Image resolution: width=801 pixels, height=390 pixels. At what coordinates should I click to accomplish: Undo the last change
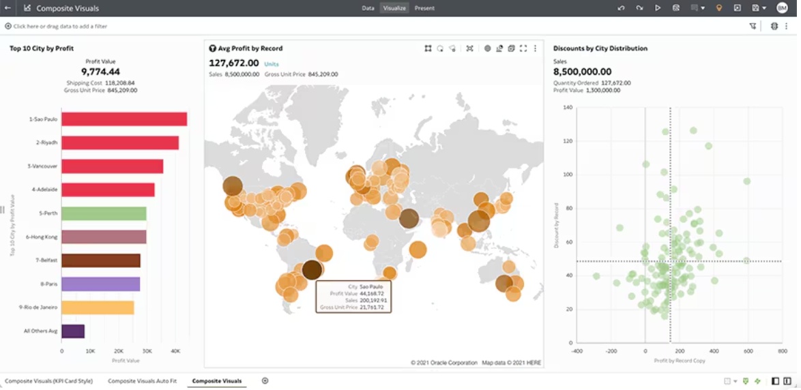point(621,8)
